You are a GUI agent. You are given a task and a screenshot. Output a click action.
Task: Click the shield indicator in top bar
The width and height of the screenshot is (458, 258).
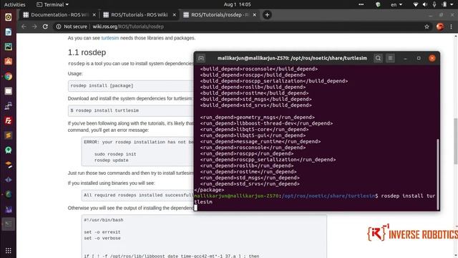coord(378,4)
